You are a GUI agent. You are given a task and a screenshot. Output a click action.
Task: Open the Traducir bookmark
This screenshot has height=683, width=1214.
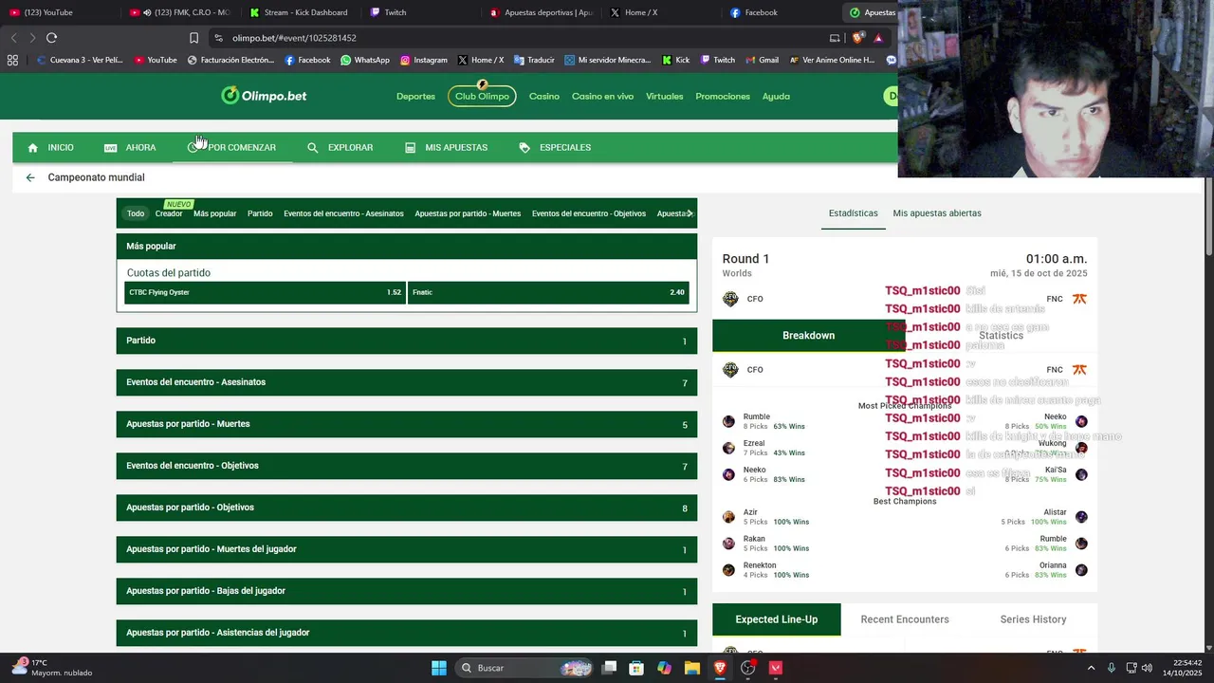(534, 60)
